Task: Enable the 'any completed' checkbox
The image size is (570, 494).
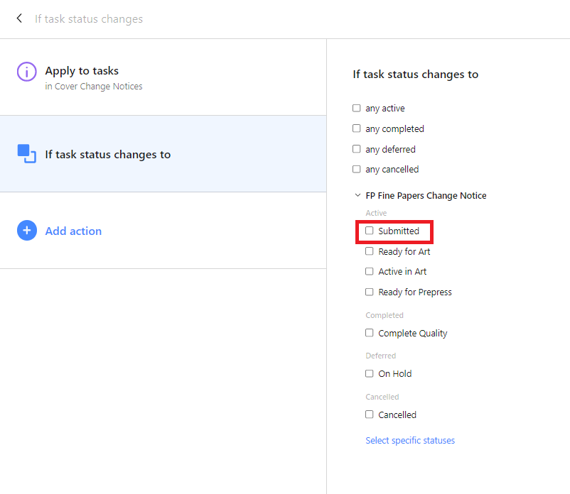Action: [x=357, y=129]
